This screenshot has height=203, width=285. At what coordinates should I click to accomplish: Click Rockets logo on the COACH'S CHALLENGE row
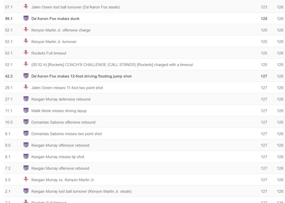click(x=26, y=64)
